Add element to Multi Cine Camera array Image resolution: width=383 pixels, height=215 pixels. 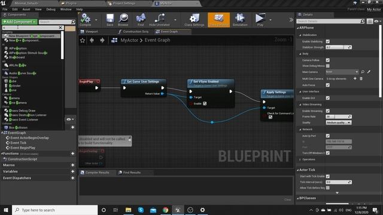click(355, 78)
